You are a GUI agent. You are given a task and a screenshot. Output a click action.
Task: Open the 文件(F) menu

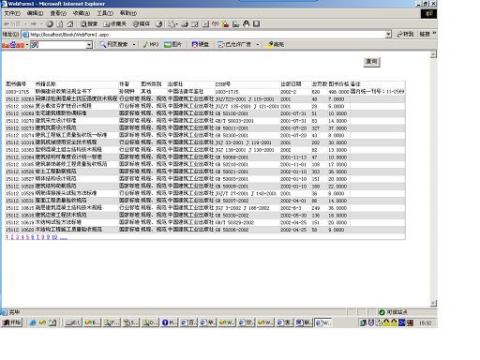coord(12,13)
